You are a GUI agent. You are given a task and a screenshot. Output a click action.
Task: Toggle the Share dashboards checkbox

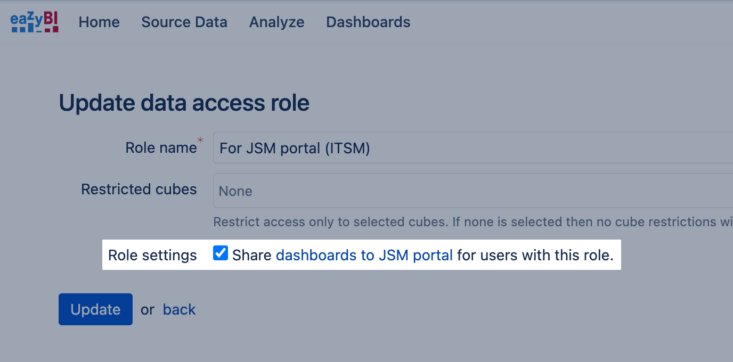point(221,253)
